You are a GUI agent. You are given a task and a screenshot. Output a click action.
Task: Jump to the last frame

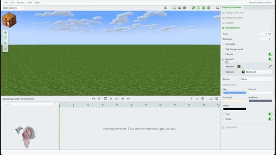[128, 99]
